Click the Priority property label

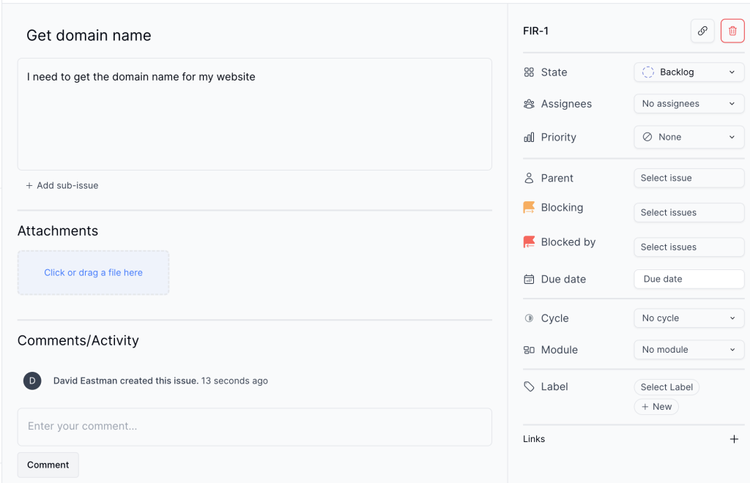(x=559, y=138)
